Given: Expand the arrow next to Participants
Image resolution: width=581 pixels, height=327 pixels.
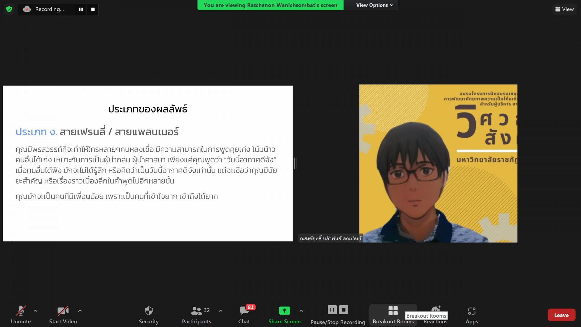Looking at the screenshot, I should point(221,311).
